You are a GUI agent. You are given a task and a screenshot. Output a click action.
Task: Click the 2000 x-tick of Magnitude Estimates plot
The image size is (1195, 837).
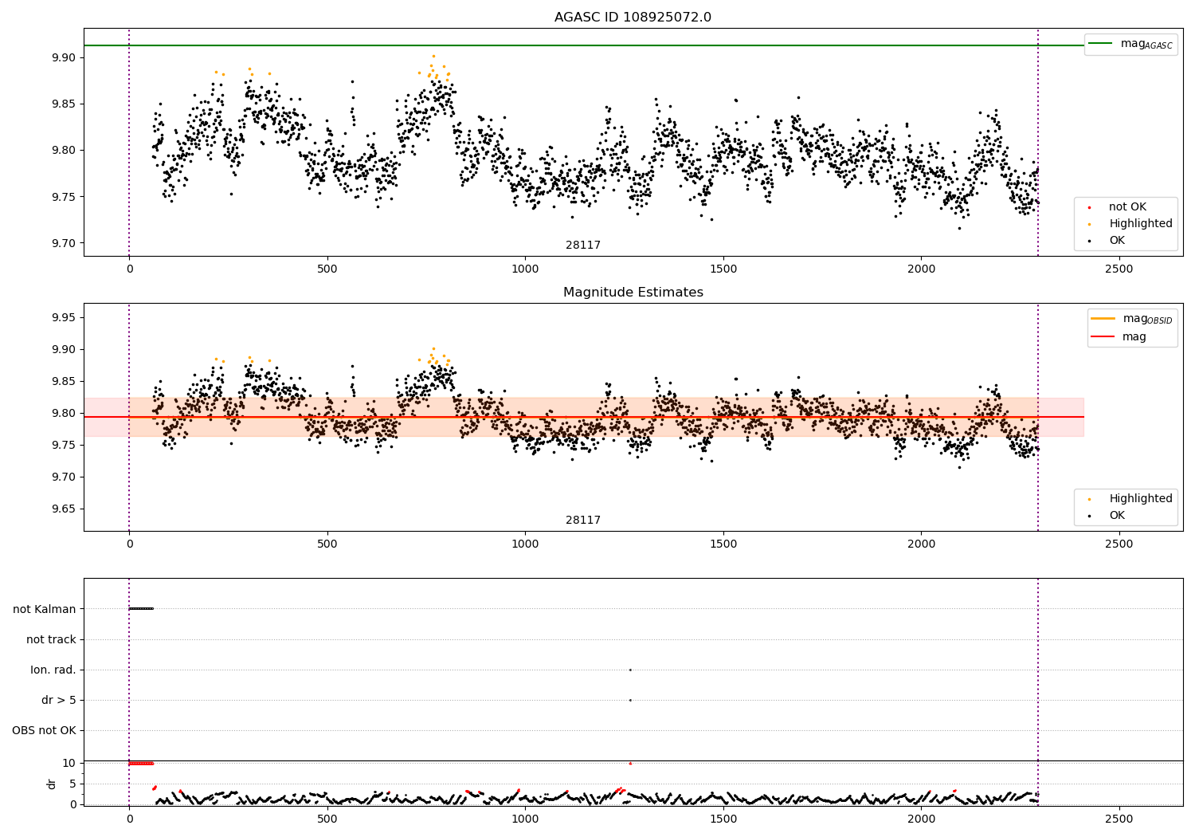tap(921, 544)
